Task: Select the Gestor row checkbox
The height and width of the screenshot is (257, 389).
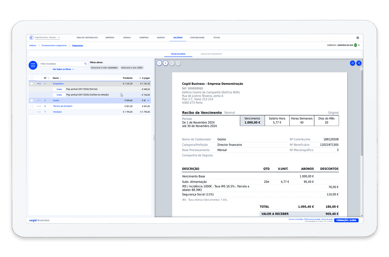Action: click(x=32, y=101)
